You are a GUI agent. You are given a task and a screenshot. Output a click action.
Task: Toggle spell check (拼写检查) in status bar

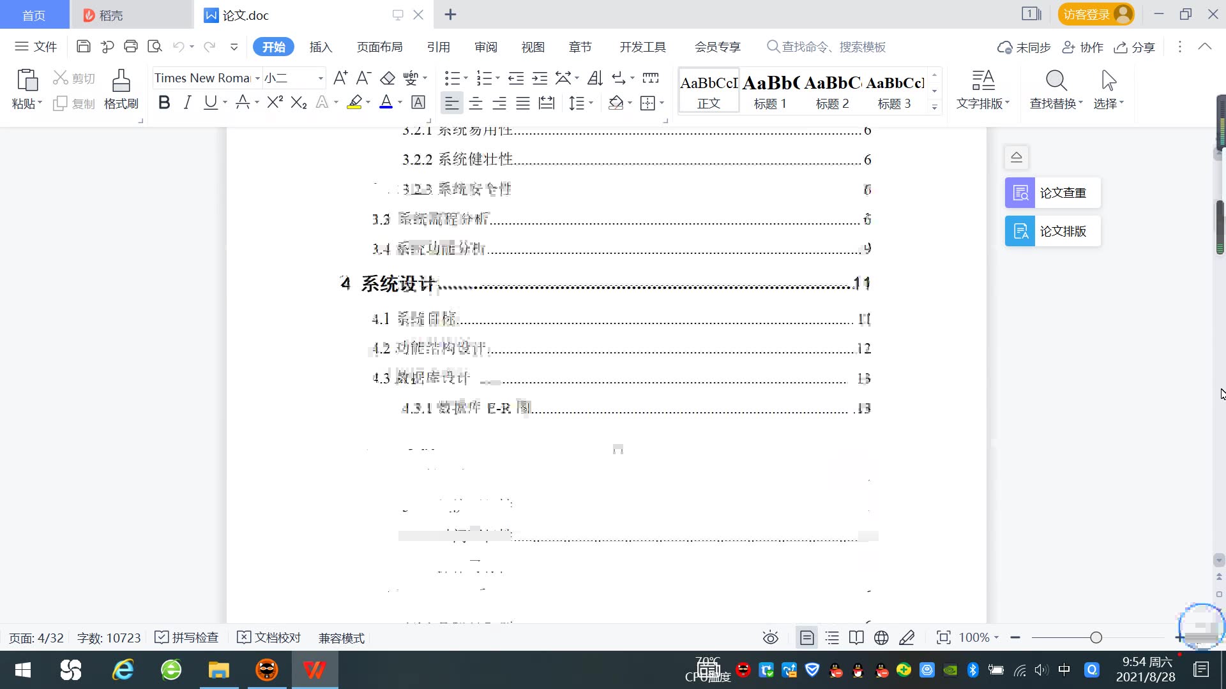[x=187, y=637]
